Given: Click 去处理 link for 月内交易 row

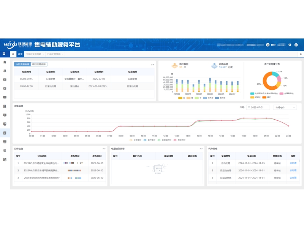Looking at the screenshot, I should pyautogui.click(x=293, y=163).
